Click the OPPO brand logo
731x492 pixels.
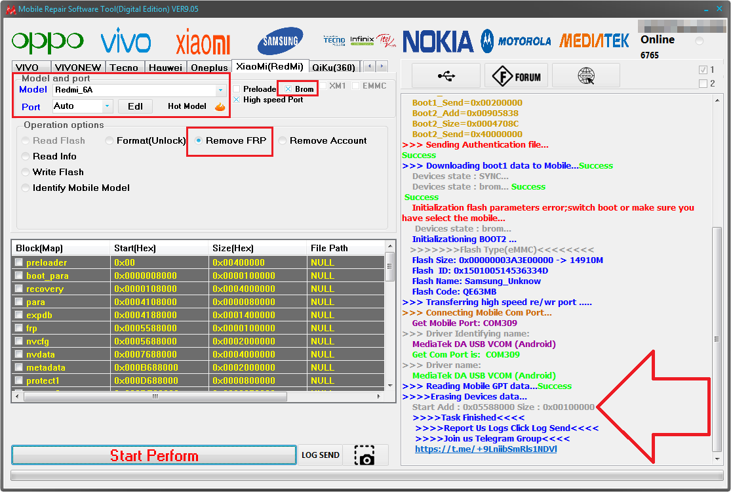48,42
